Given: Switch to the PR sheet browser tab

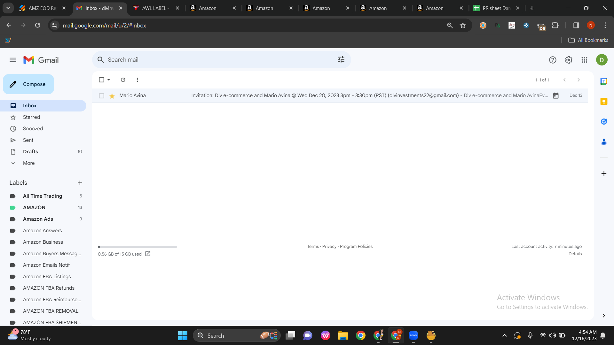Looking at the screenshot, I should 496,8.
